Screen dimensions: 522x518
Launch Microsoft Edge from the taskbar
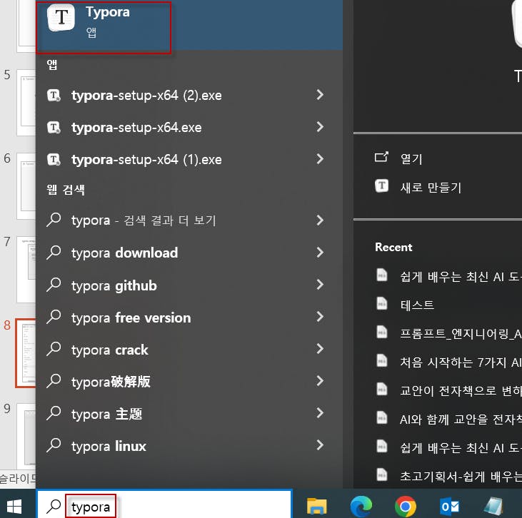coord(361,506)
